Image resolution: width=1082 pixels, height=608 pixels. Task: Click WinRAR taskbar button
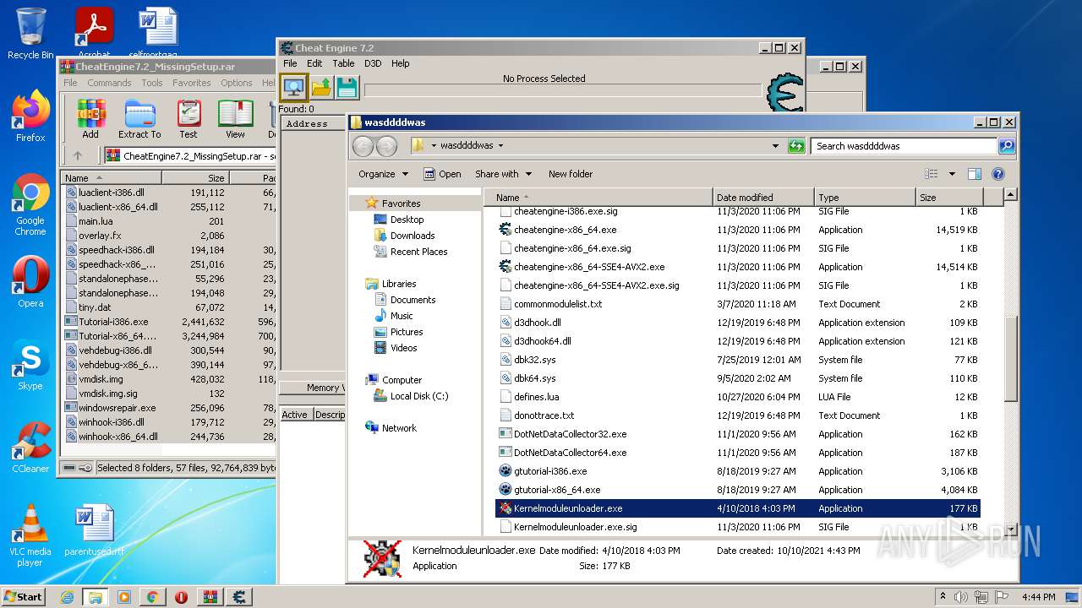click(x=210, y=597)
